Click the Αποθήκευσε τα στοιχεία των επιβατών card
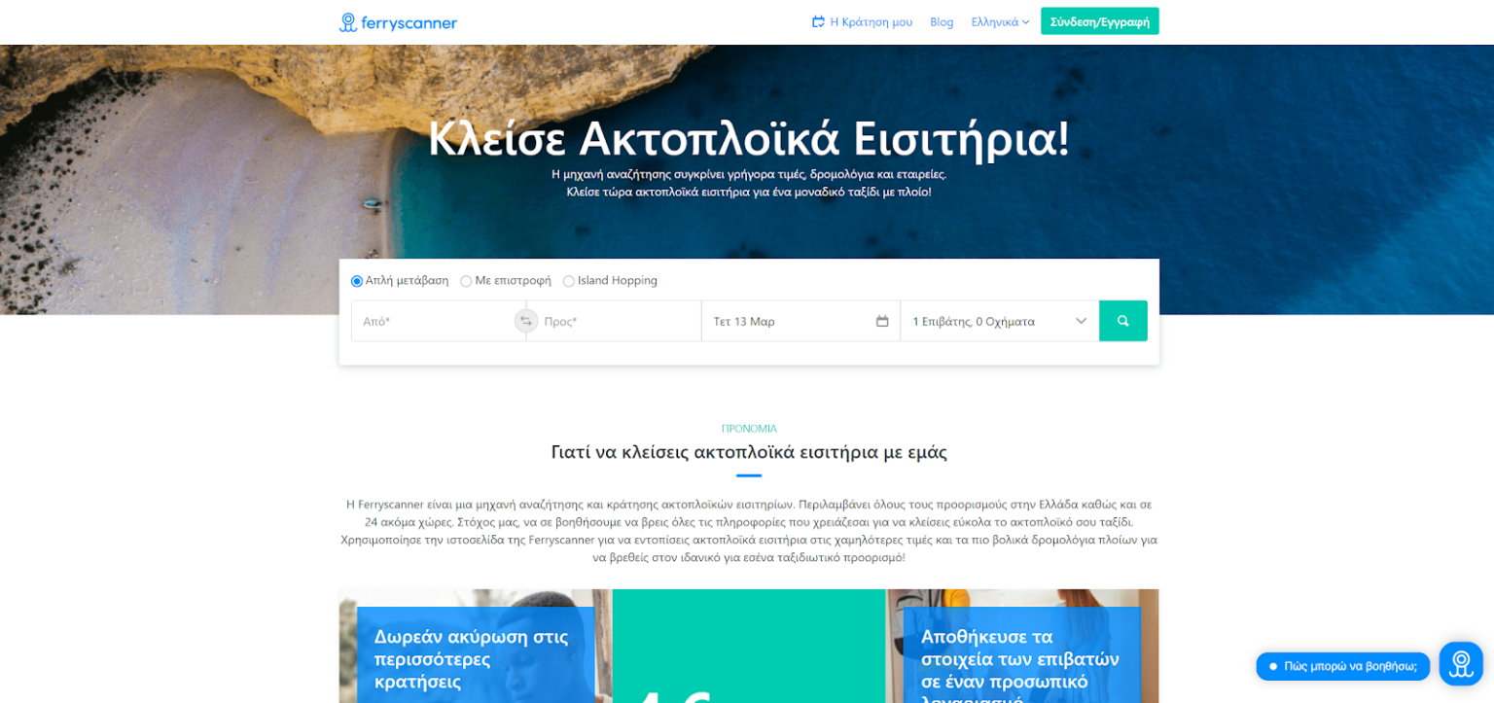This screenshot has height=703, width=1494. coord(1022,655)
